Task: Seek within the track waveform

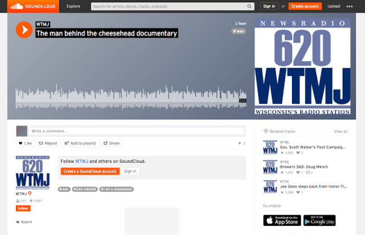Action: (131, 98)
